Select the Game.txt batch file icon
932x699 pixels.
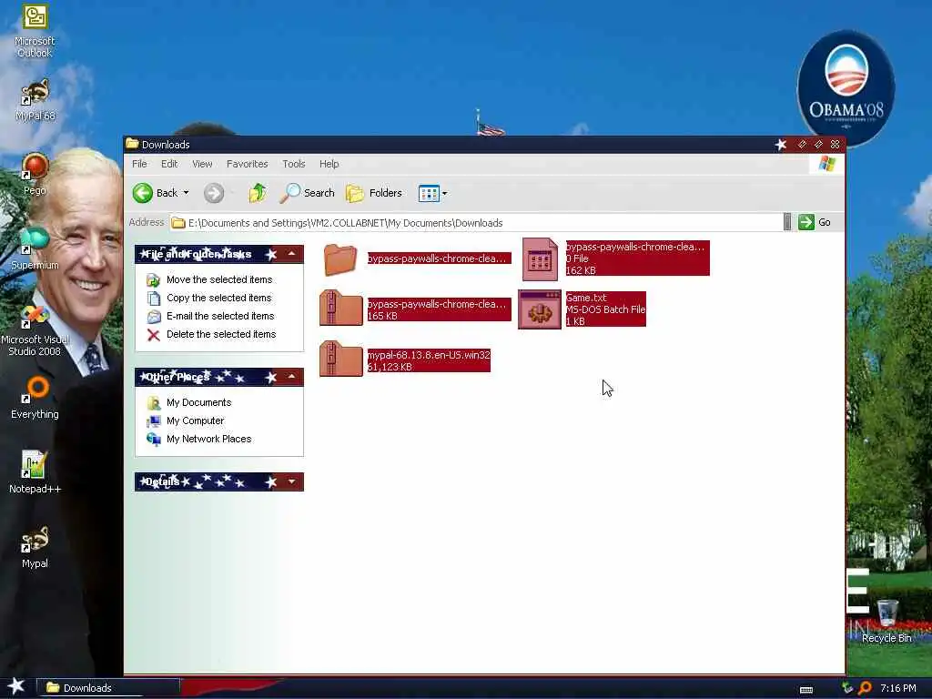pyautogui.click(x=540, y=309)
